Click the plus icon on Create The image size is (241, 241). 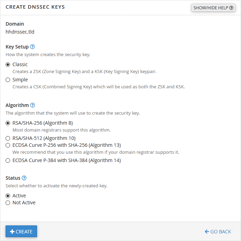(12, 232)
